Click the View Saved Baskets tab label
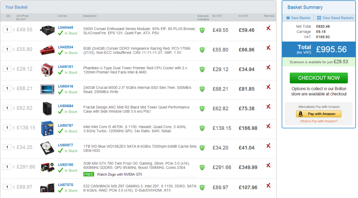358x198 pixels. click(338, 18)
